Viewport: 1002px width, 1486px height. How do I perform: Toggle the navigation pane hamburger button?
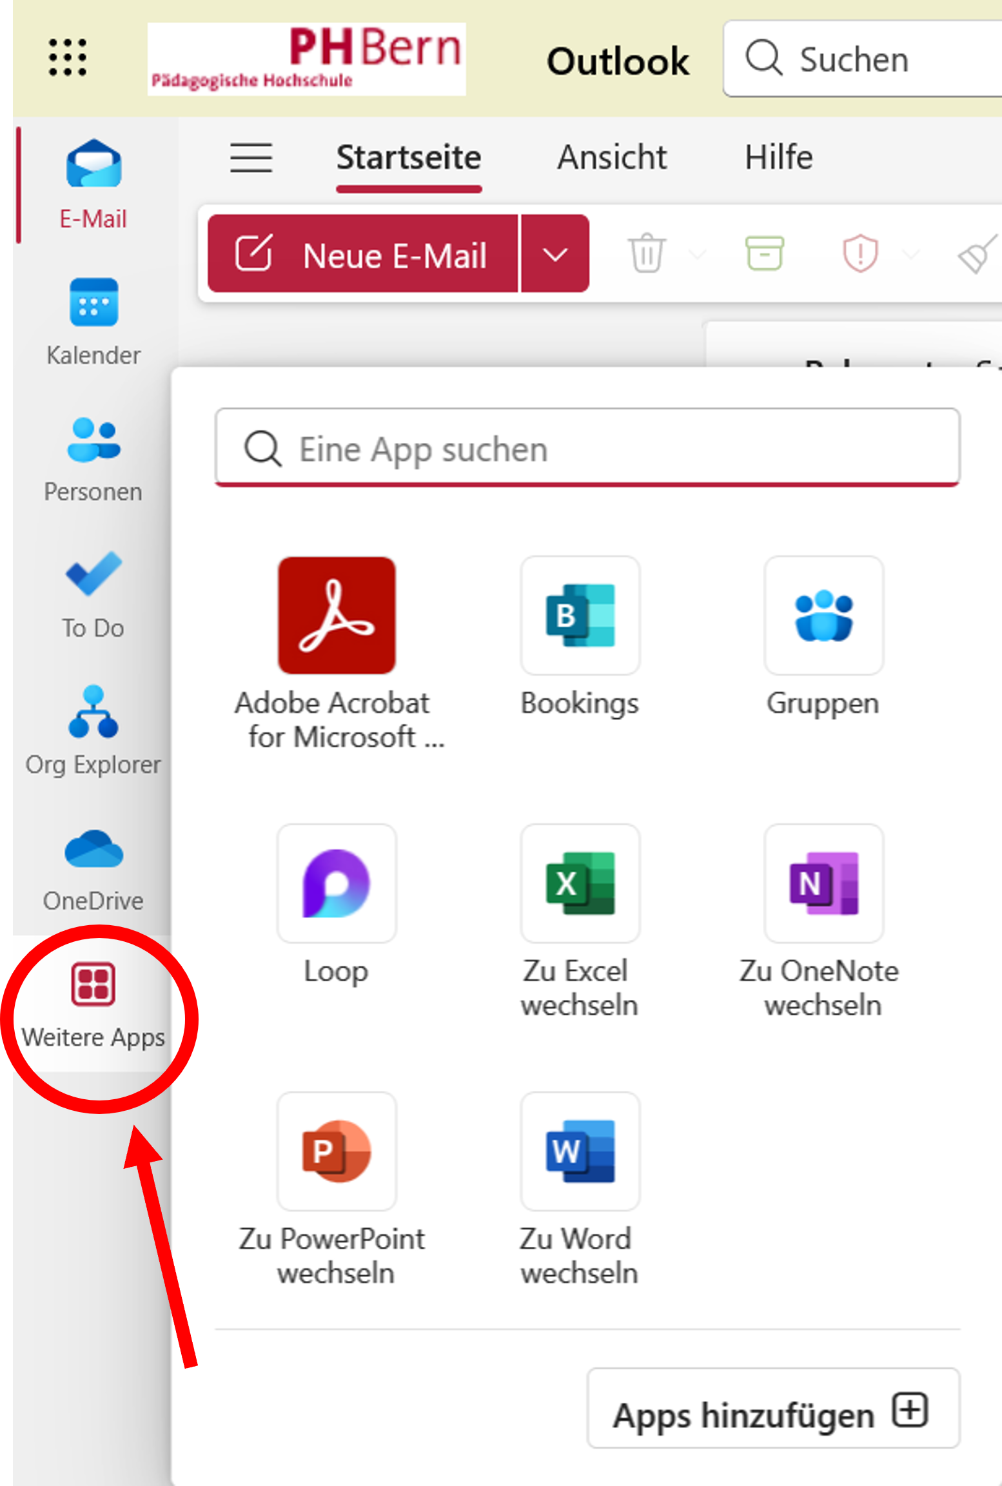click(251, 158)
